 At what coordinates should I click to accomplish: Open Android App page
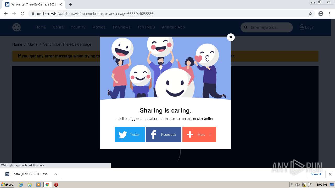click(x=173, y=27)
